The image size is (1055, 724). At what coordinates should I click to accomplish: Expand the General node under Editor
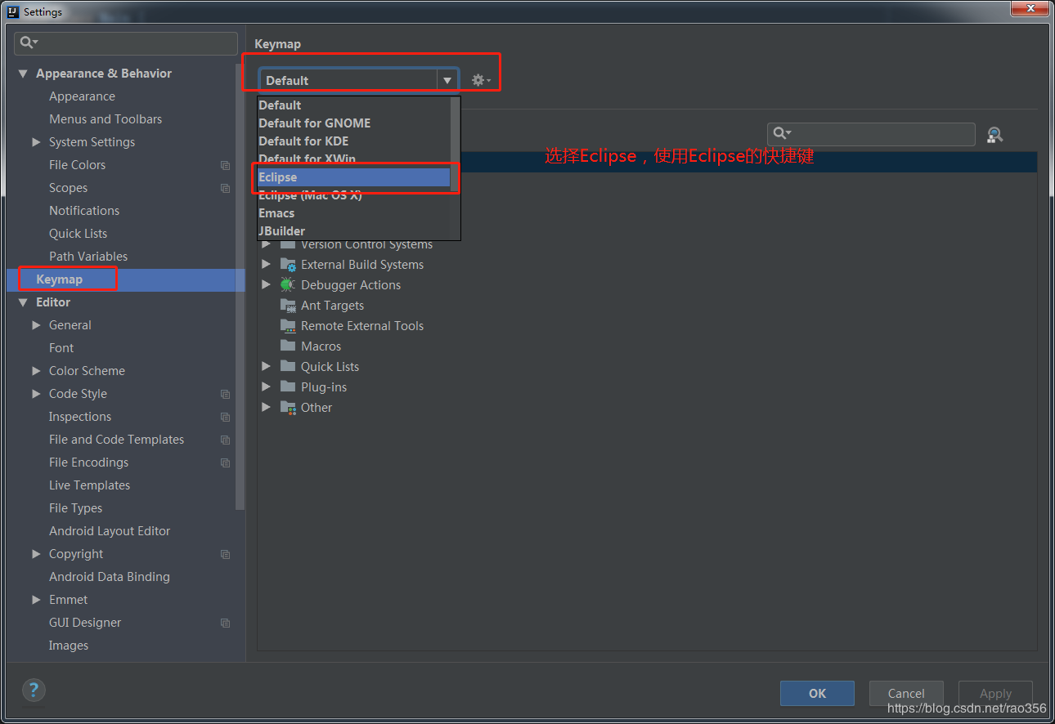point(36,325)
